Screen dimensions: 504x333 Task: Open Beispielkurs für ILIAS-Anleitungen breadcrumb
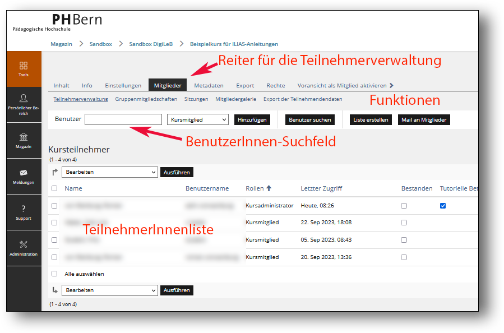point(234,44)
